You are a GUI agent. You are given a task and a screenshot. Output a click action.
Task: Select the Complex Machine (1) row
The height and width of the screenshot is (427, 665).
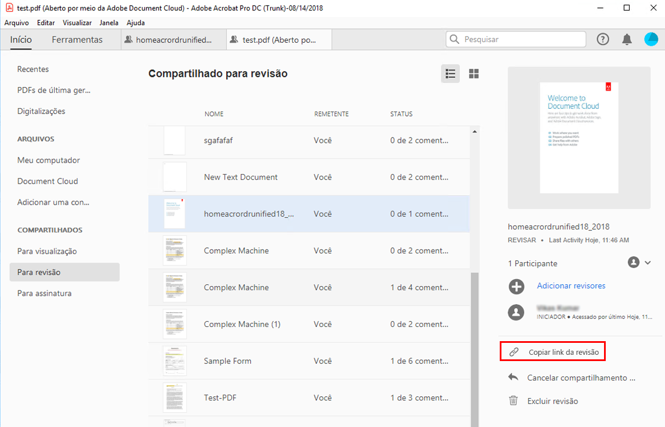[x=309, y=324]
